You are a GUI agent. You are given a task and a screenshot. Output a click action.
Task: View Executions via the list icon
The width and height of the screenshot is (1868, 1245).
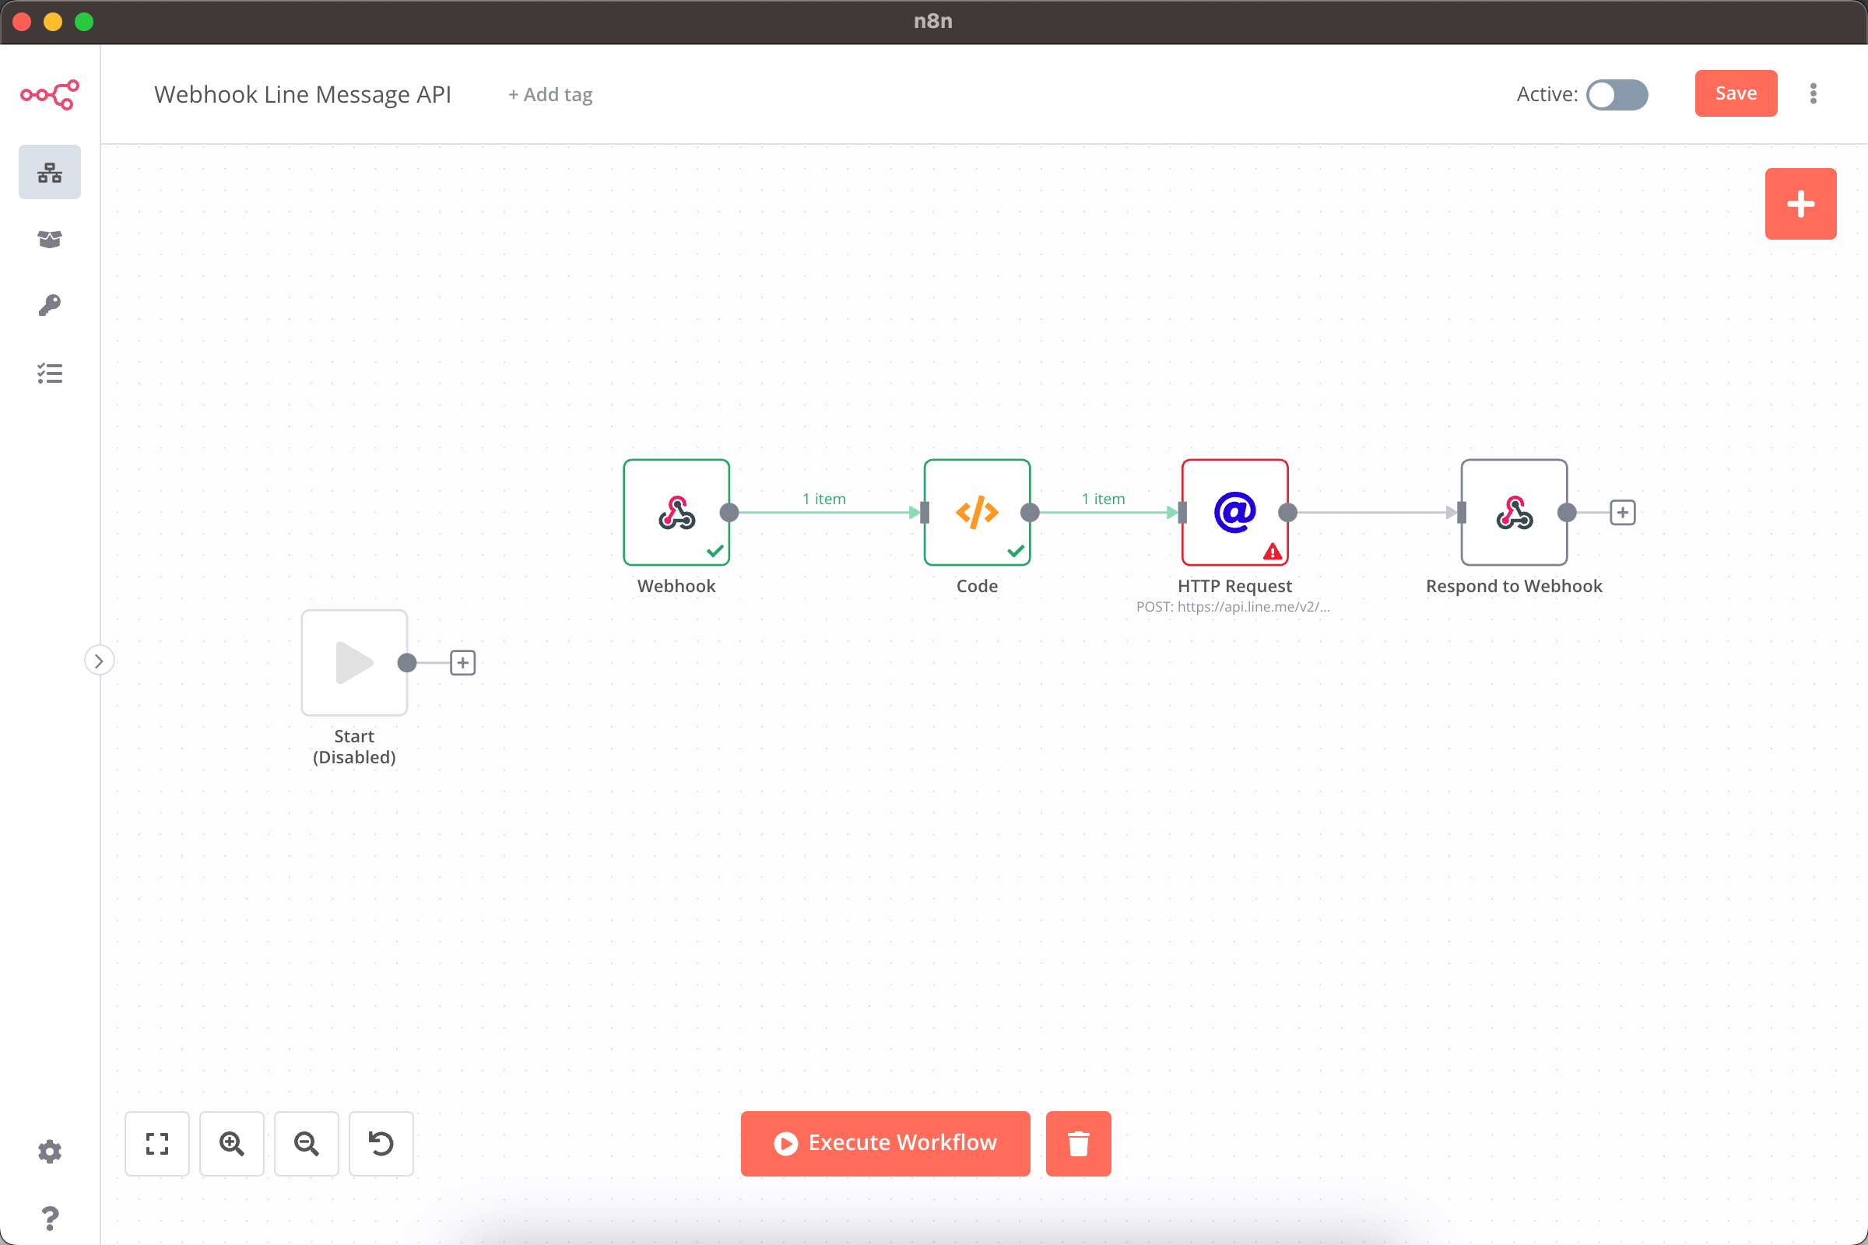(x=49, y=373)
